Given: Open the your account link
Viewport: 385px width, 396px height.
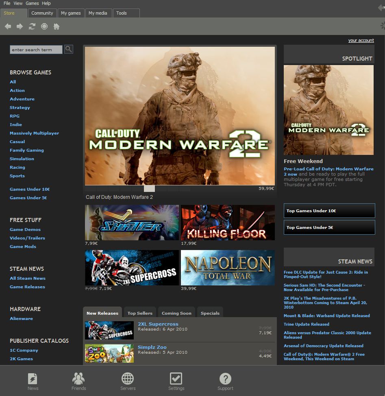Looking at the screenshot, I should point(361,40).
